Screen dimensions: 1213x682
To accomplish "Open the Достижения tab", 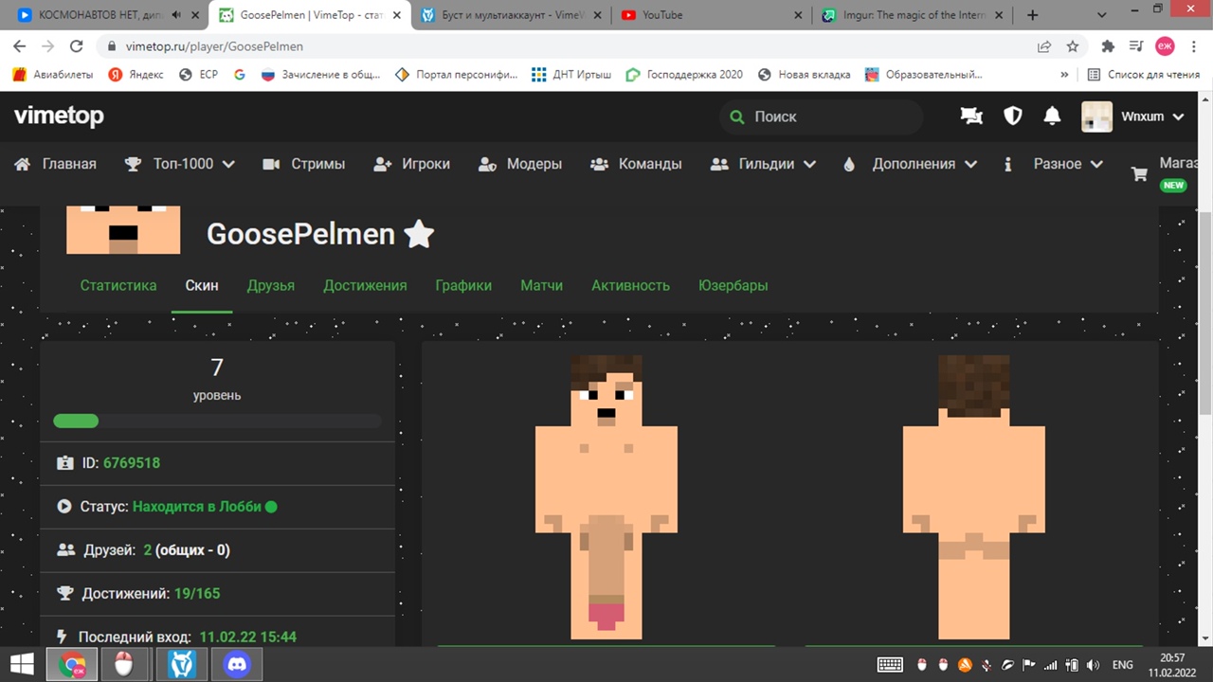I will coord(365,285).
